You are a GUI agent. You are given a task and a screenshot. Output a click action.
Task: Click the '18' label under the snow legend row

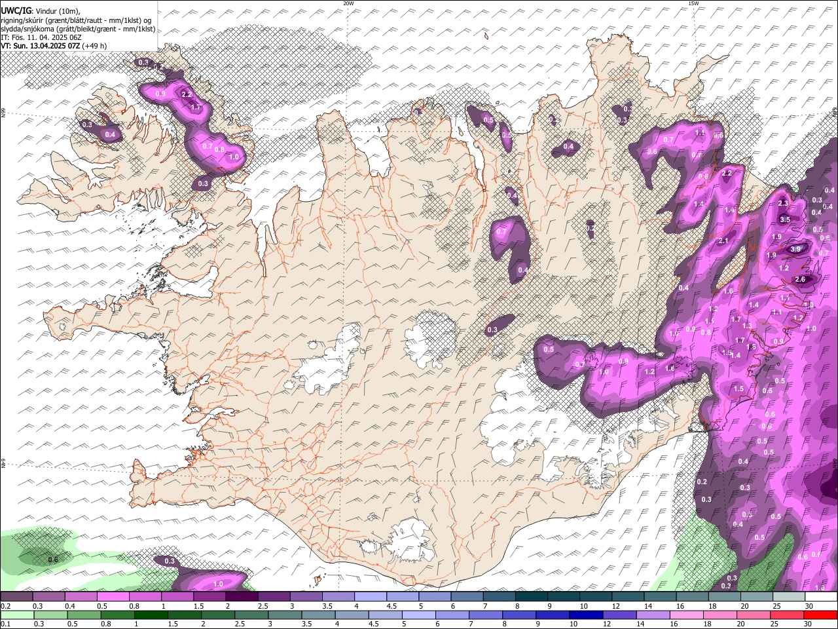pos(712,606)
